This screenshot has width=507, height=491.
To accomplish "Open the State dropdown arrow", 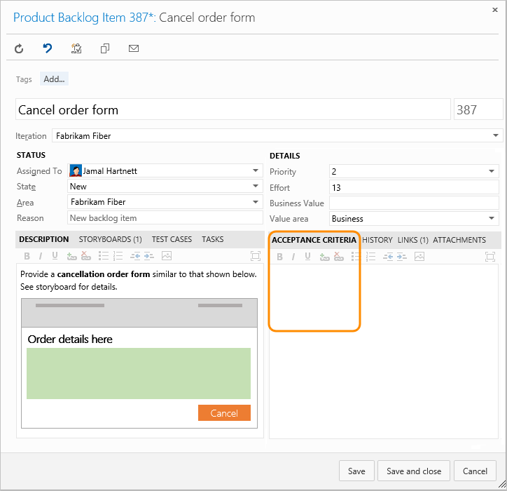I will pyautogui.click(x=256, y=187).
